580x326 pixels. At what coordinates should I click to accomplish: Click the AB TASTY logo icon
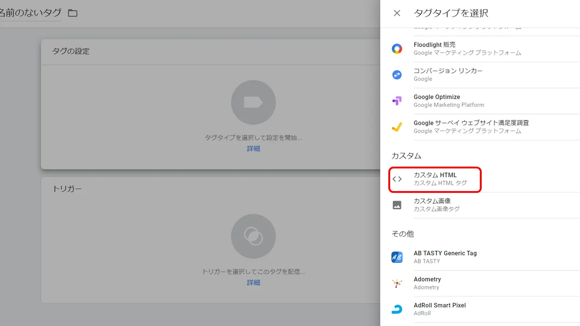click(x=397, y=257)
